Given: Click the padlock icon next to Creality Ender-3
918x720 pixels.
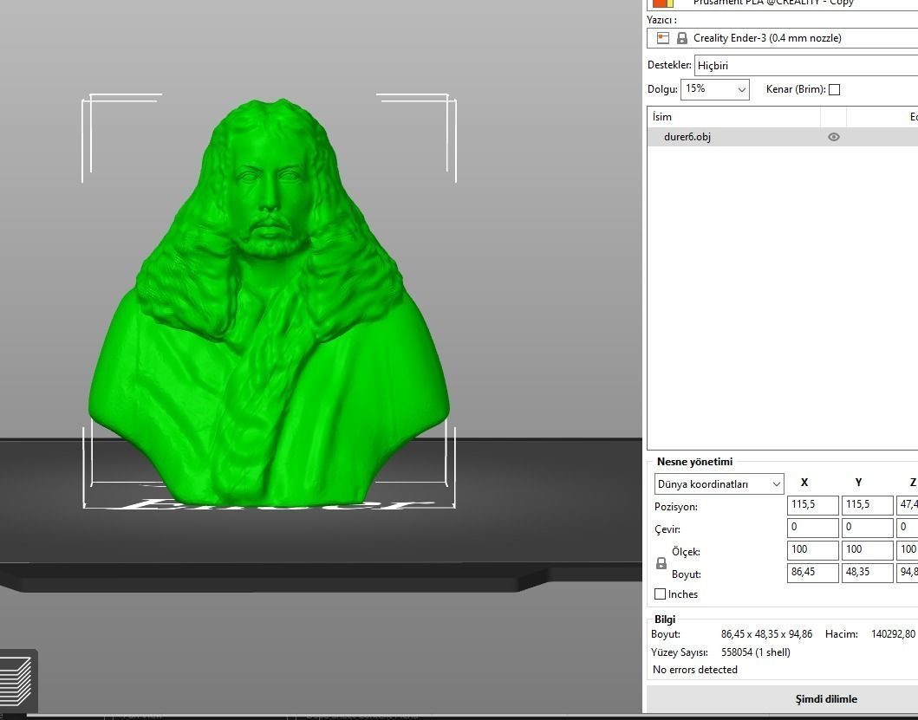Looking at the screenshot, I should (x=682, y=38).
